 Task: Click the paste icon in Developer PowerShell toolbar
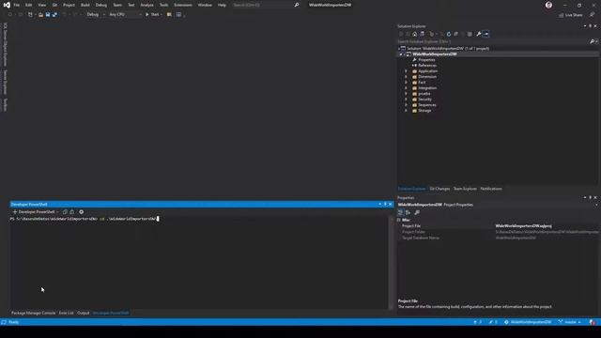pos(72,212)
